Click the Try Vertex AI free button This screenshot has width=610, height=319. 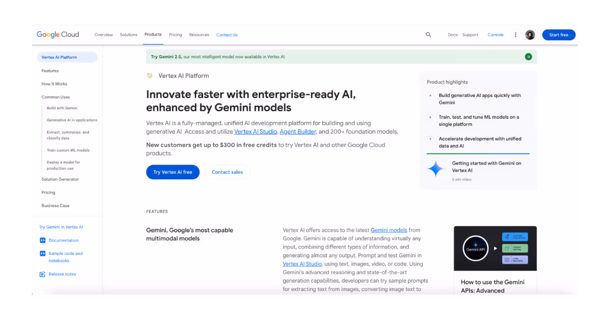point(172,172)
